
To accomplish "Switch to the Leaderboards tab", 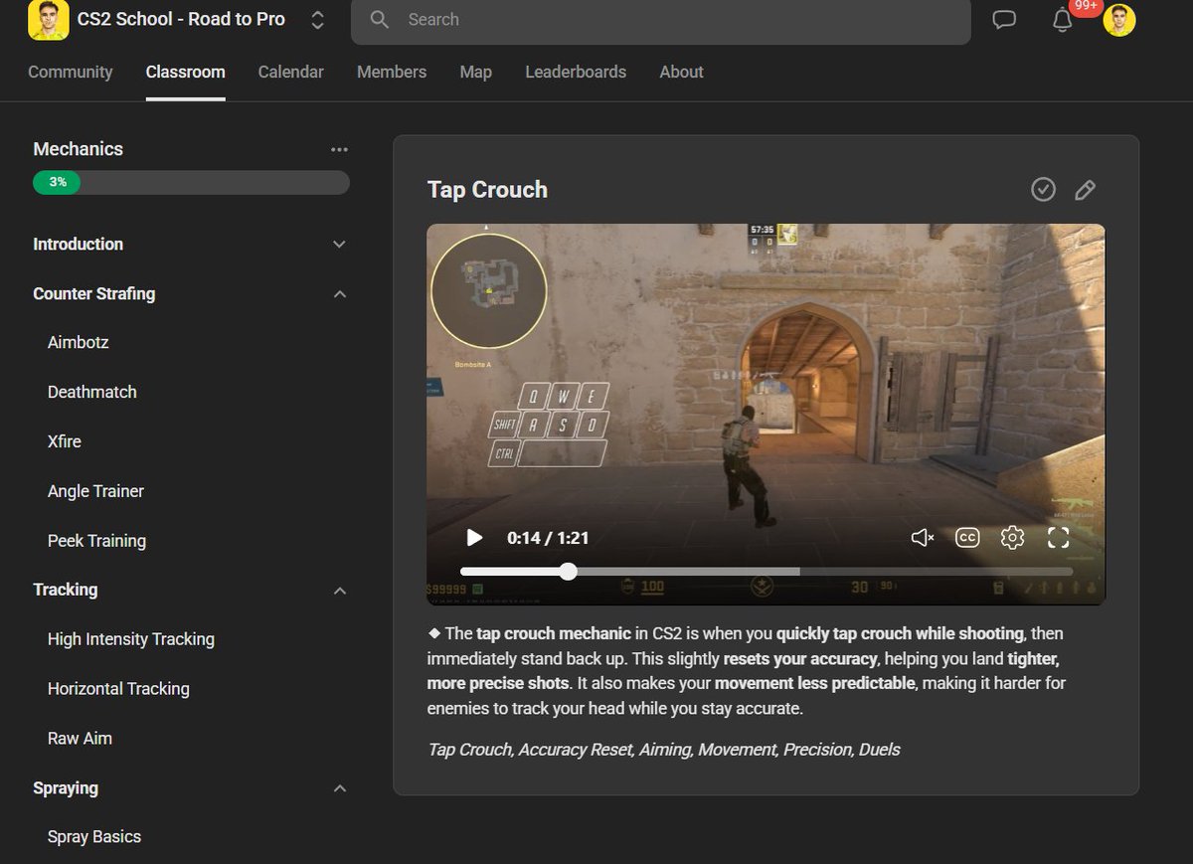I will point(576,72).
